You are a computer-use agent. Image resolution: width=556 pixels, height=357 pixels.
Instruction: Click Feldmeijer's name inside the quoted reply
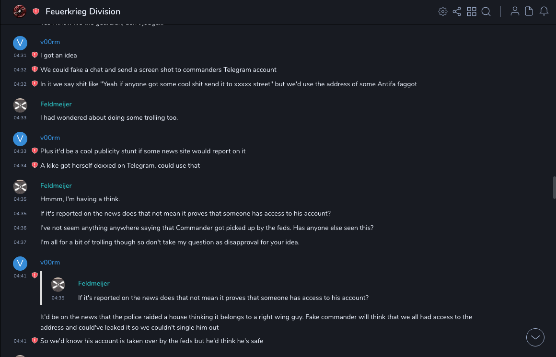[x=93, y=284]
